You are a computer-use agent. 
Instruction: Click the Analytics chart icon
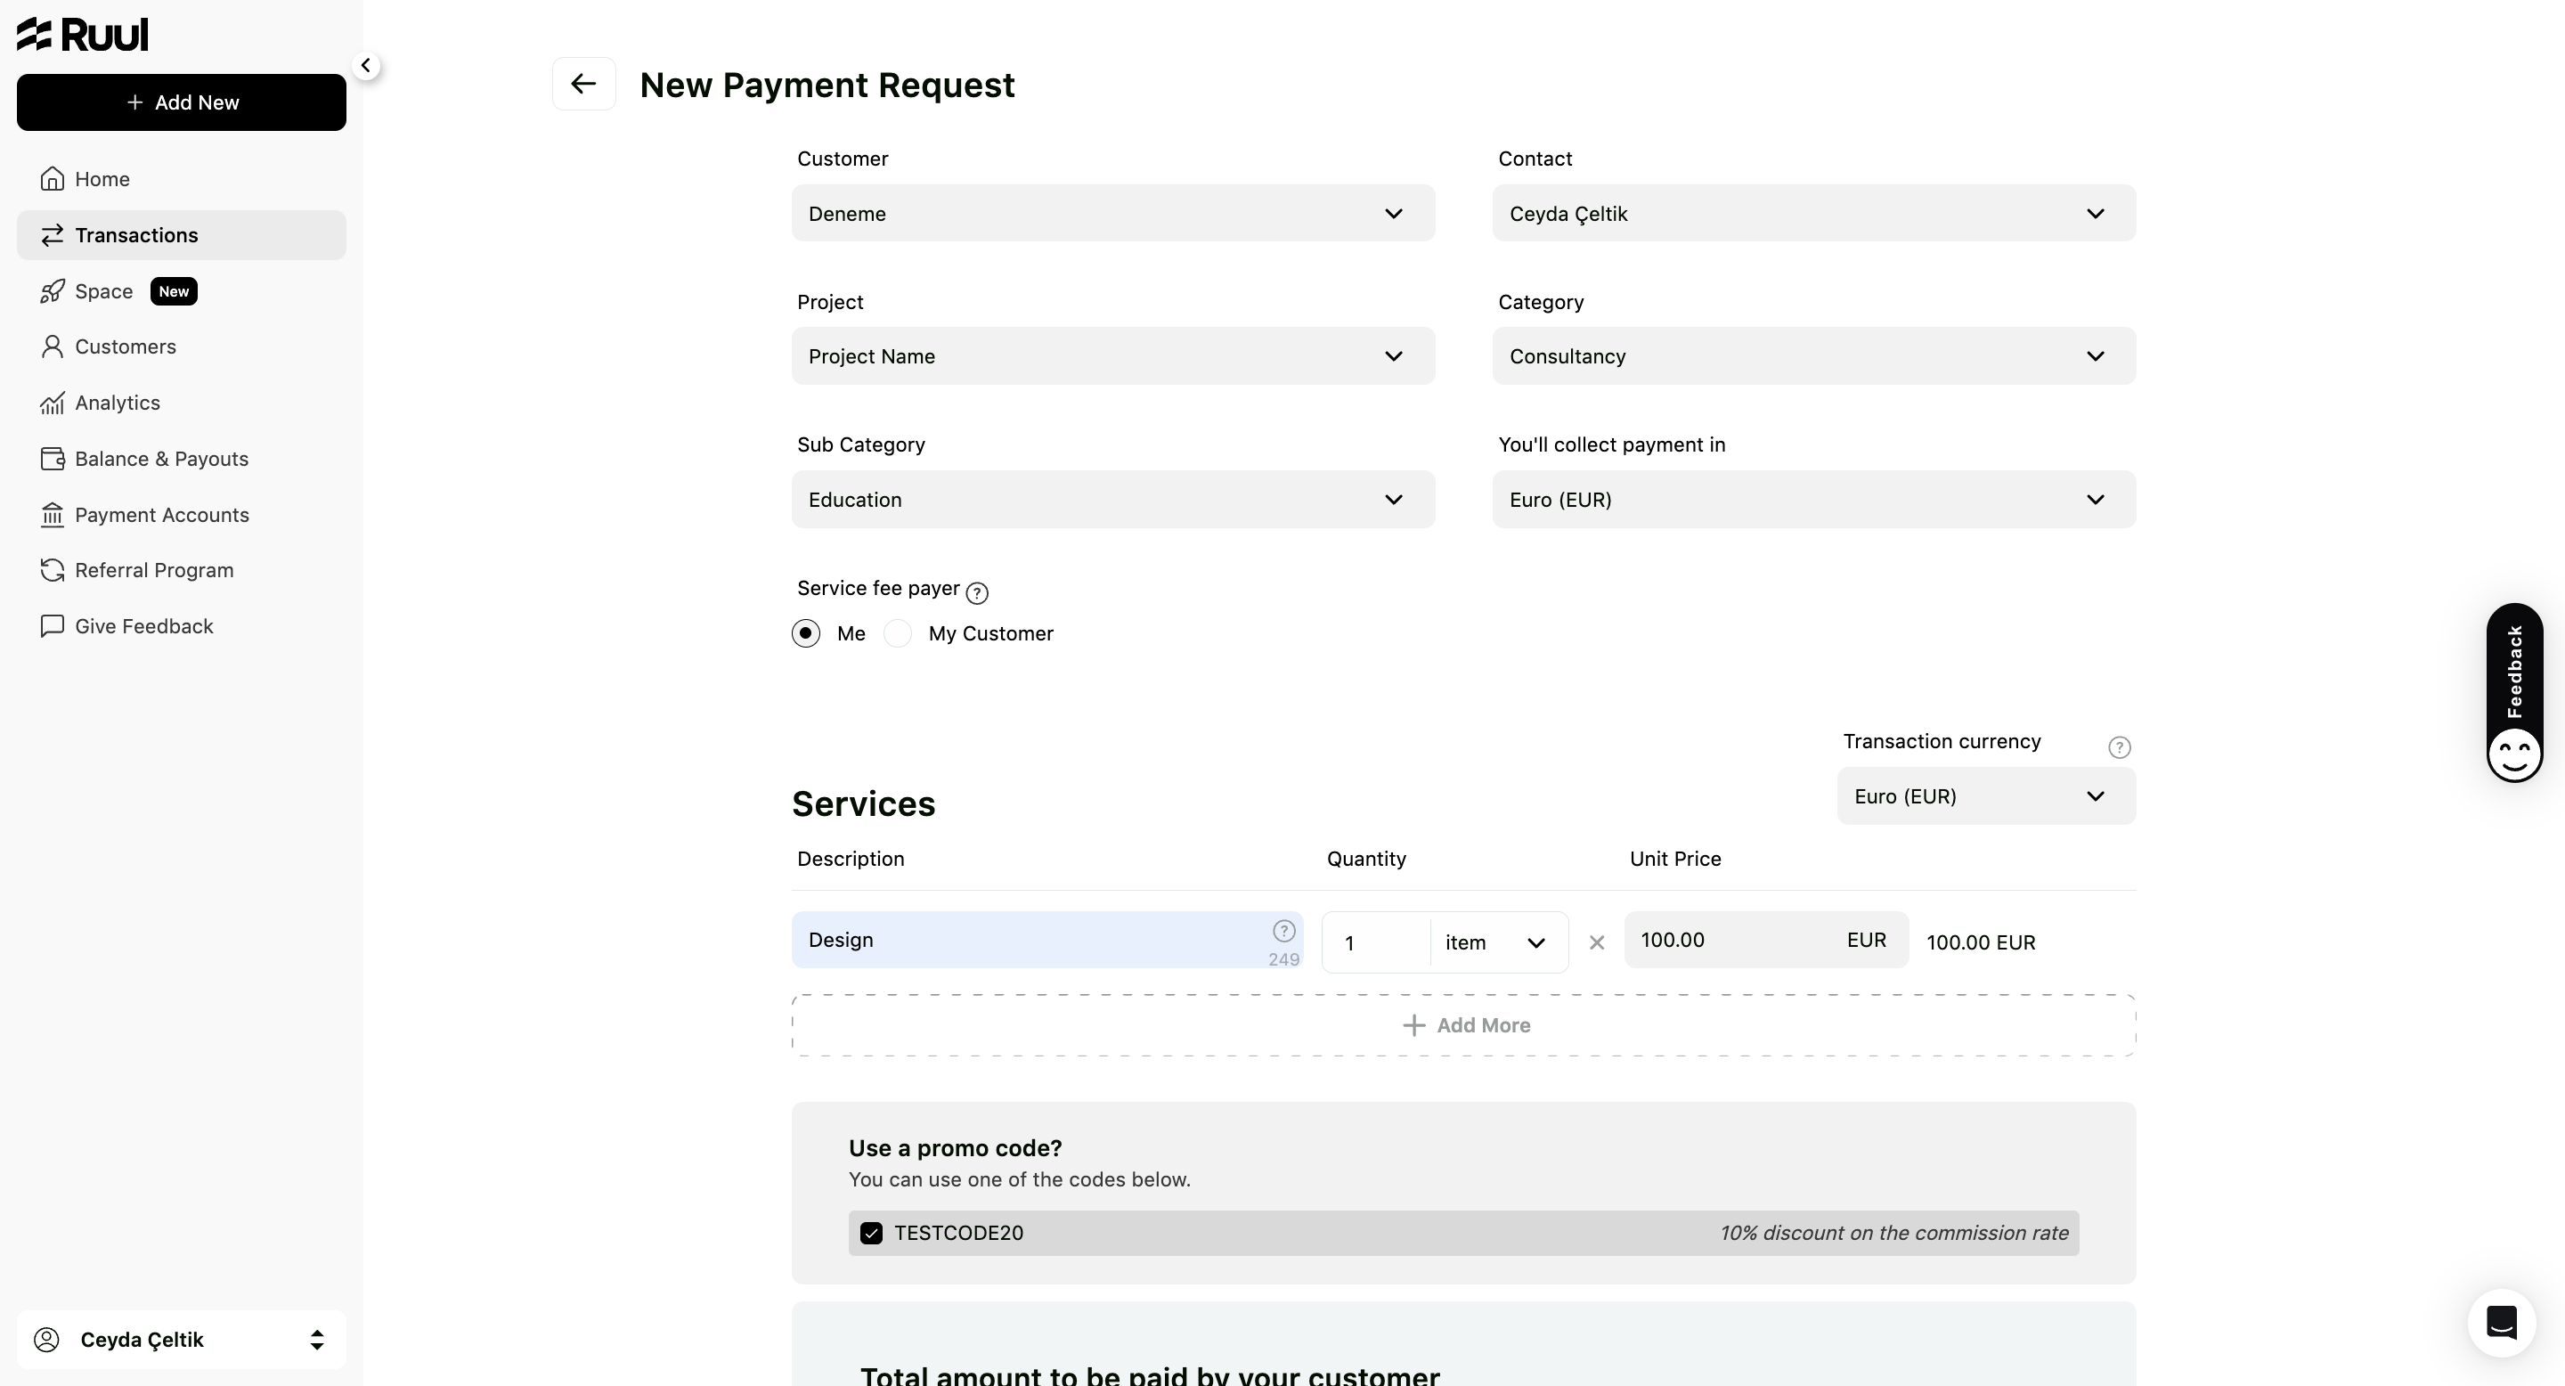pyautogui.click(x=52, y=403)
